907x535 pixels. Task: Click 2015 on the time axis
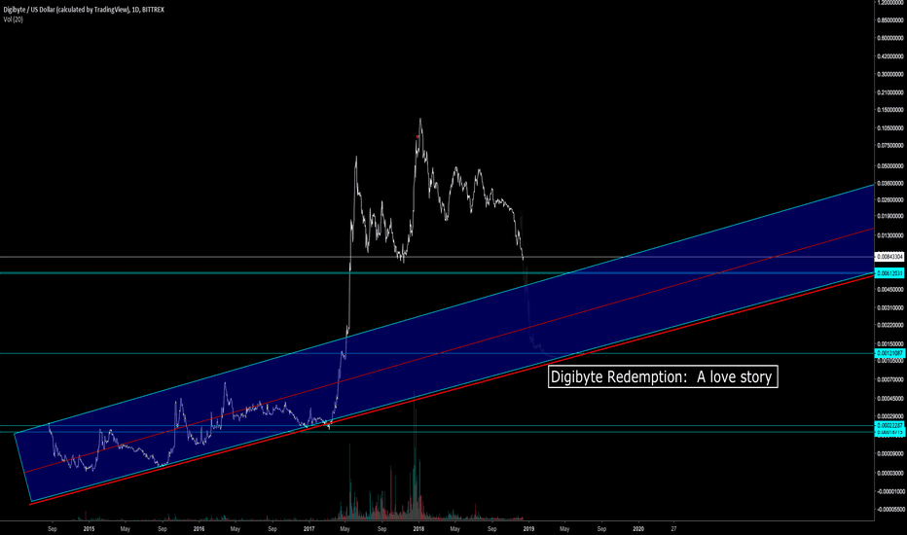click(89, 528)
